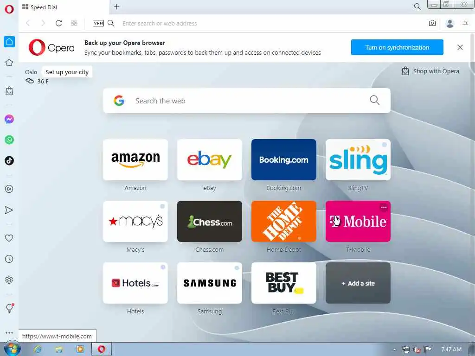Viewport: 475px width, 356px height.
Task: Open Shop with Opera
Action: [x=430, y=71]
